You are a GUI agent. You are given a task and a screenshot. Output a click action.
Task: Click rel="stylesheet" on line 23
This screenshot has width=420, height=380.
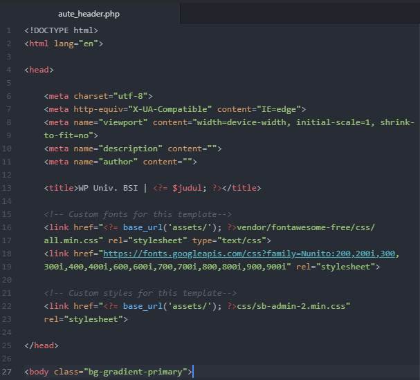click(83, 319)
